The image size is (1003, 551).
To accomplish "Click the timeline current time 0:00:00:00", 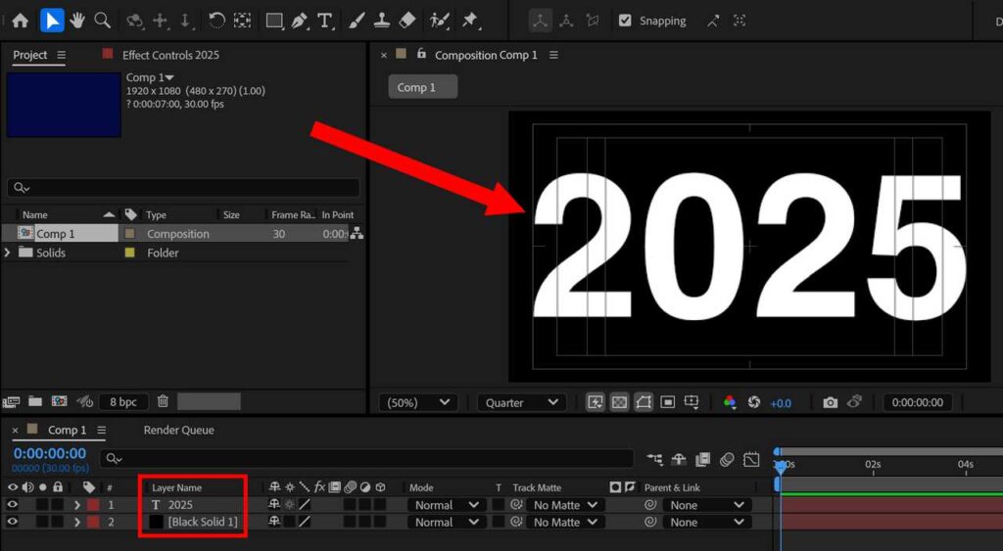I will (50, 453).
